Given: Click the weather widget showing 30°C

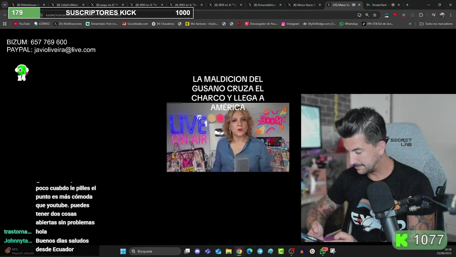Looking at the screenshot, I should [20, 251].
